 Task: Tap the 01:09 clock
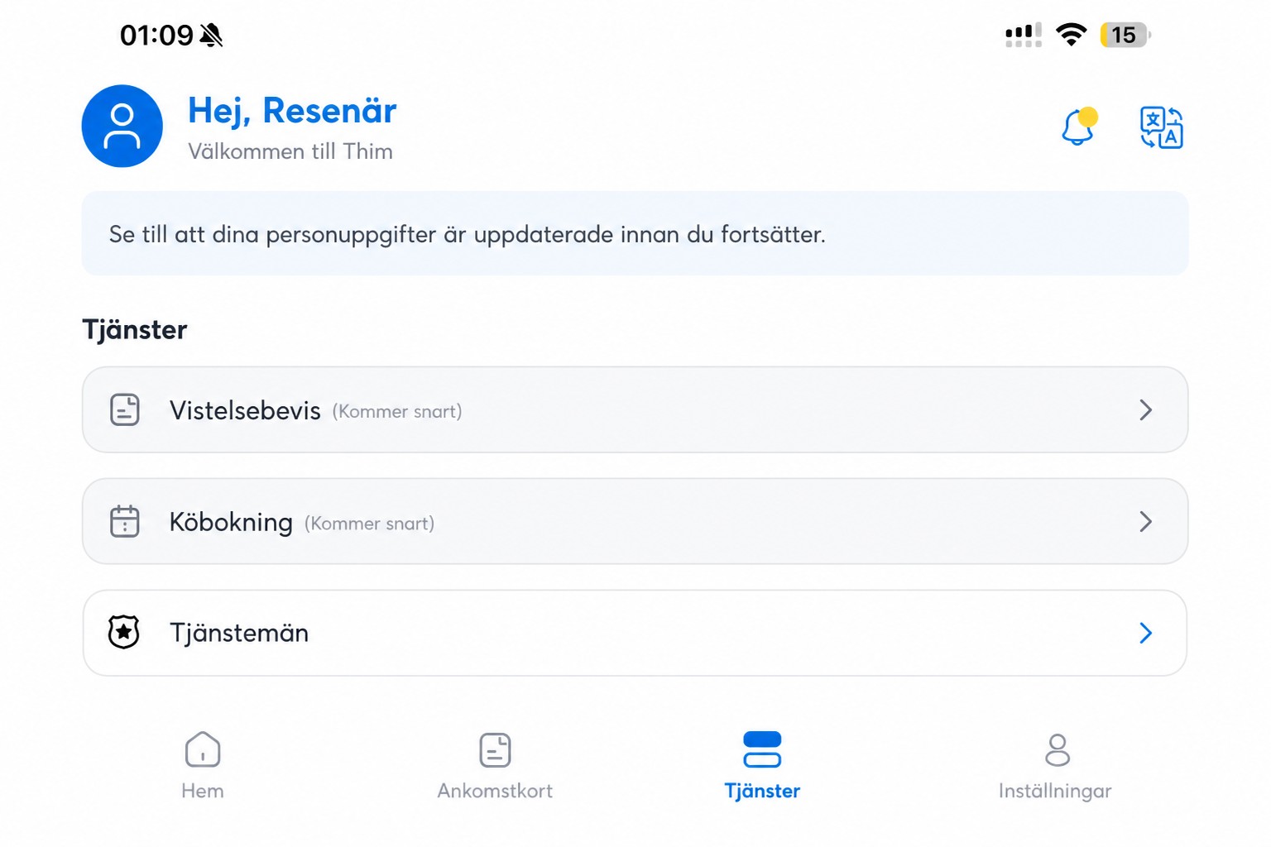(x=156, y=35)
